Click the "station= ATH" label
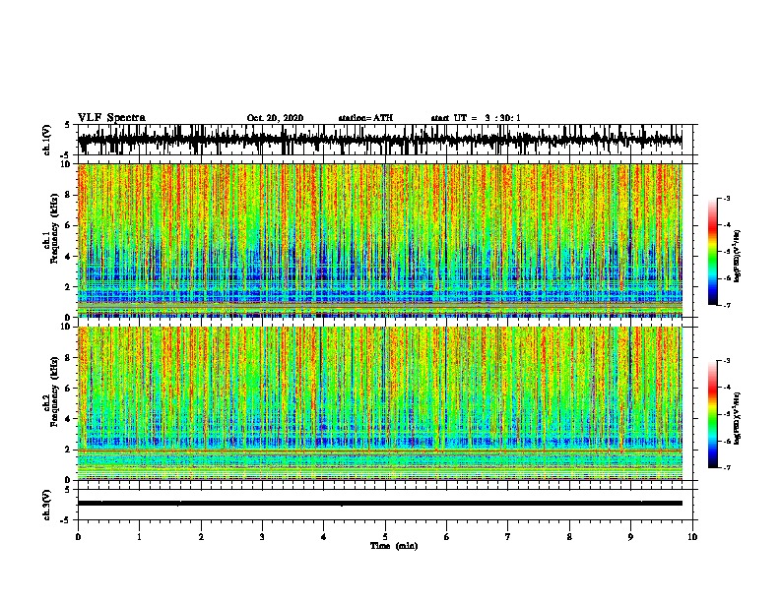The width and height of the screenshot is (780, 602). [365, 118]
